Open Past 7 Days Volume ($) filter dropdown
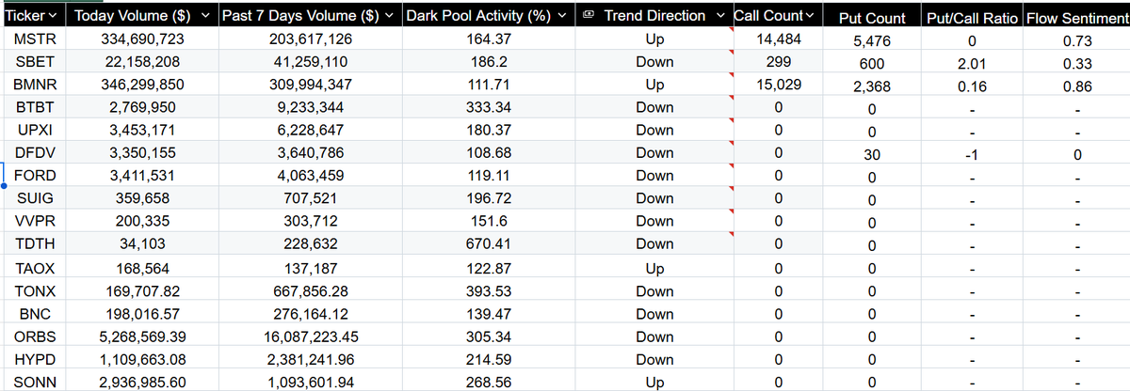The width and height of the screenshot is (1130, 391). [x=391, y=16]
